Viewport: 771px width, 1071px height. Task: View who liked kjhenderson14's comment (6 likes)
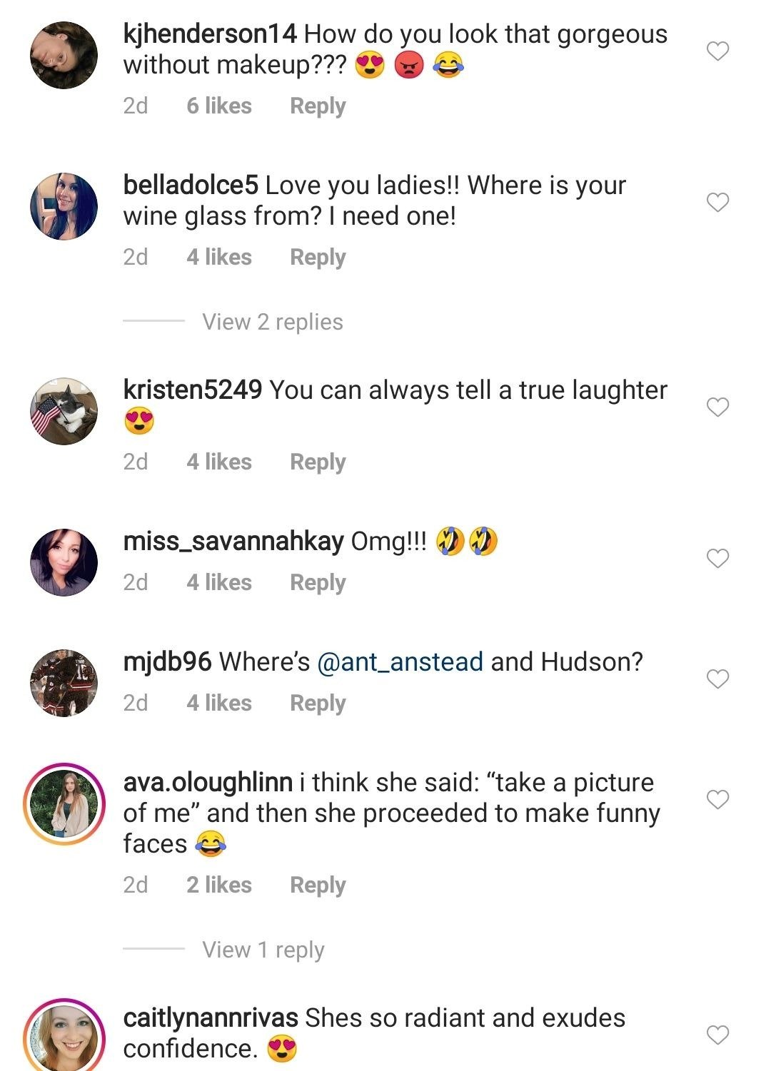point(219,106)
